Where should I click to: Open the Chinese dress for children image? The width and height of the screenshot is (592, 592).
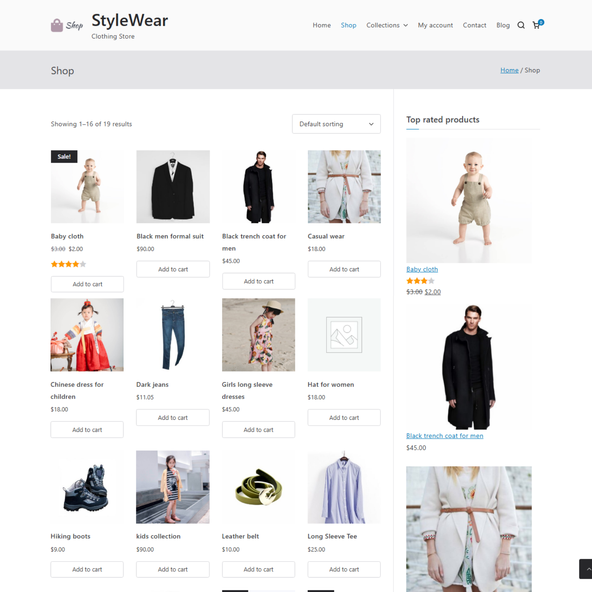pyautogui.click(x=87, y=334)
